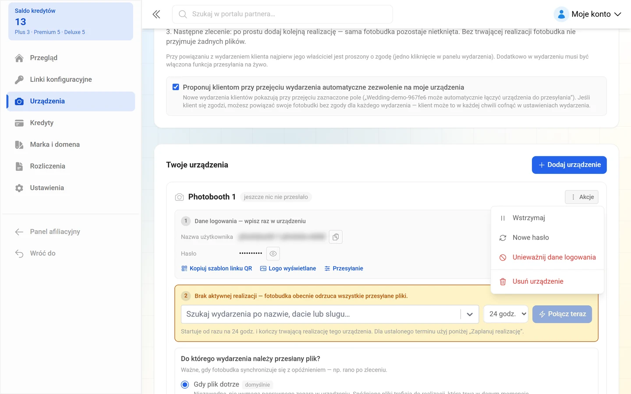The height and width of the screenshot is (394, 631).
Task: Click the Przegląd home icon
Action: (19, 58)
